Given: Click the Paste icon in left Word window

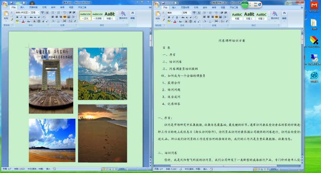Looking at the screenshot, I should pos(6,15).
